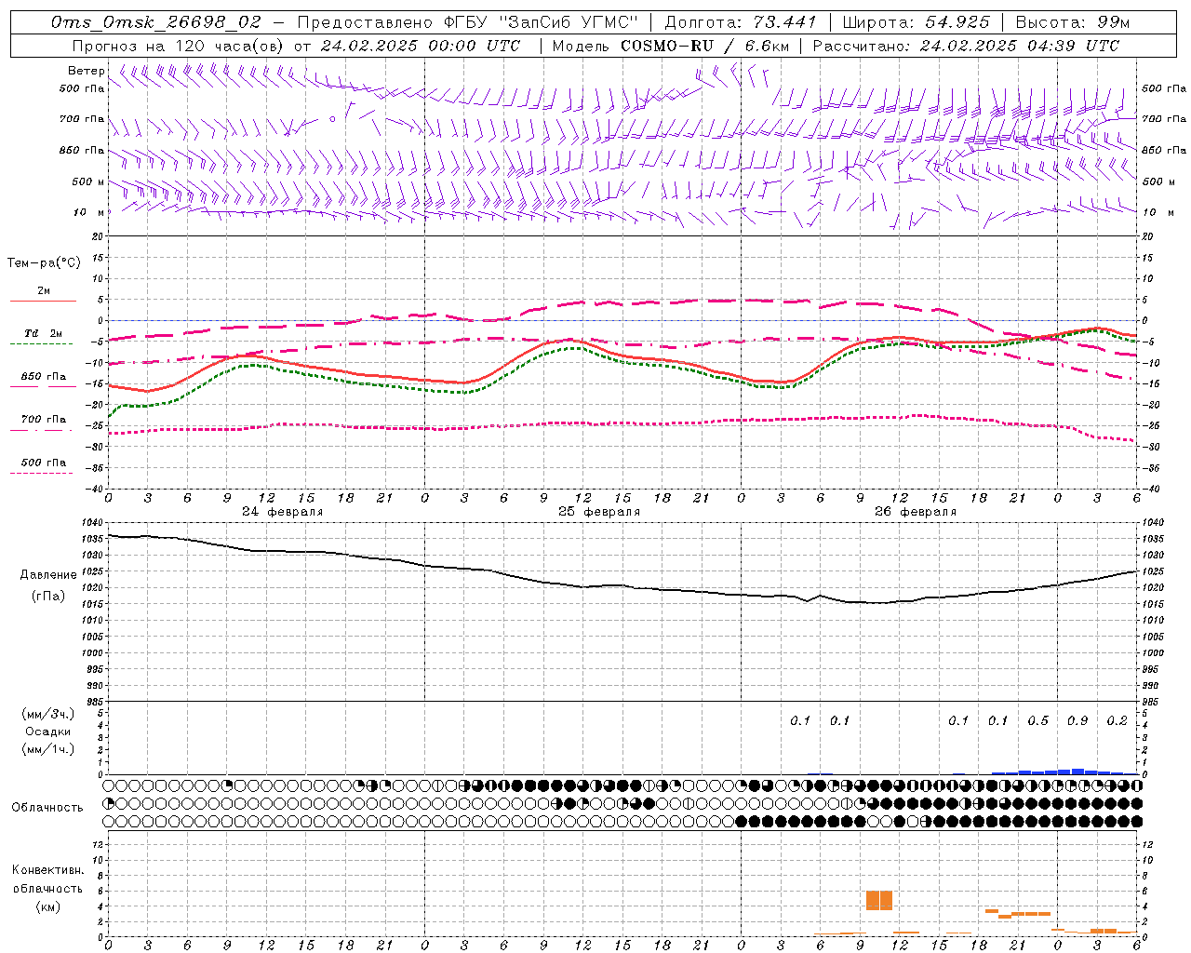Click the date label 25 февраля
The width and height of the screenshot is (1191, 953).
599,512
